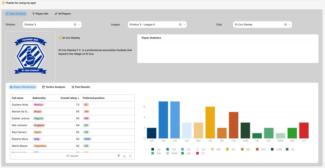Click the CF bar in the chart

(x=304, y=130)
